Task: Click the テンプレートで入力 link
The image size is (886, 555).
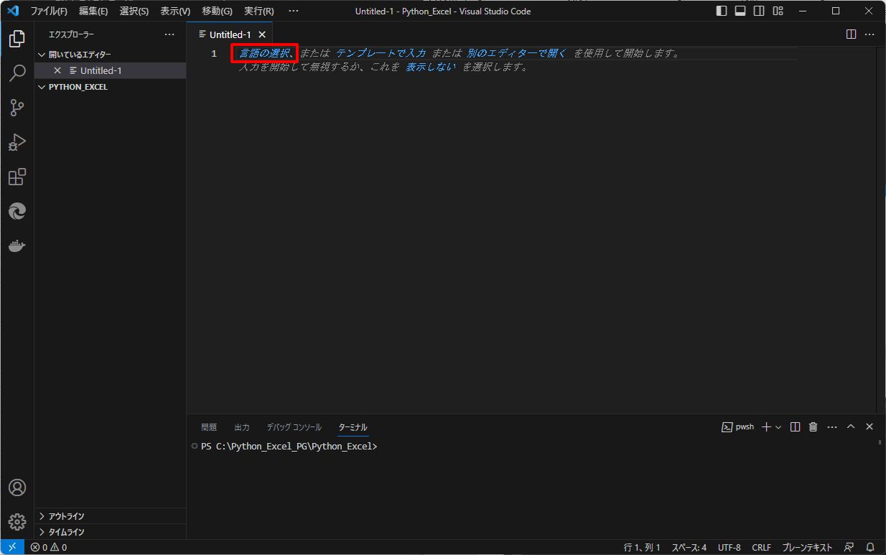Action: click(x=381, y=53)
